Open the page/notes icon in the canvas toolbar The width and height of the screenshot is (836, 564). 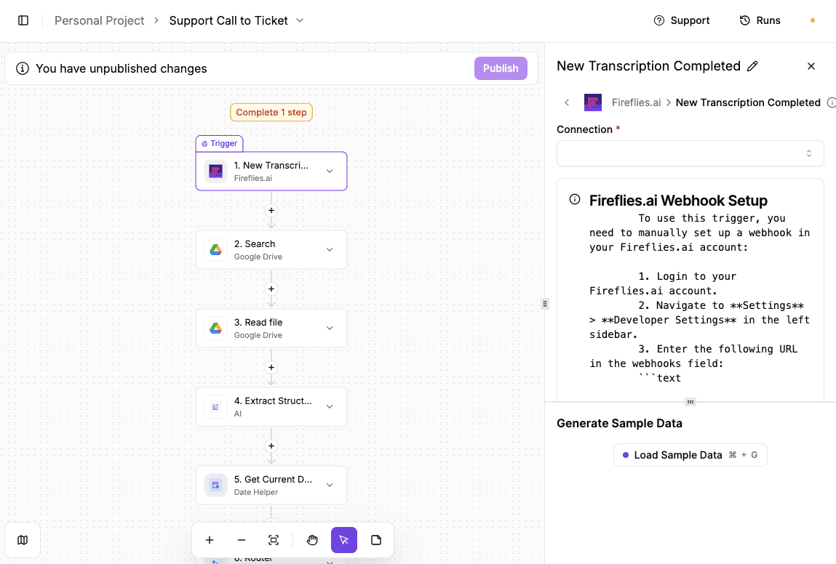click(x=376, y=540)
